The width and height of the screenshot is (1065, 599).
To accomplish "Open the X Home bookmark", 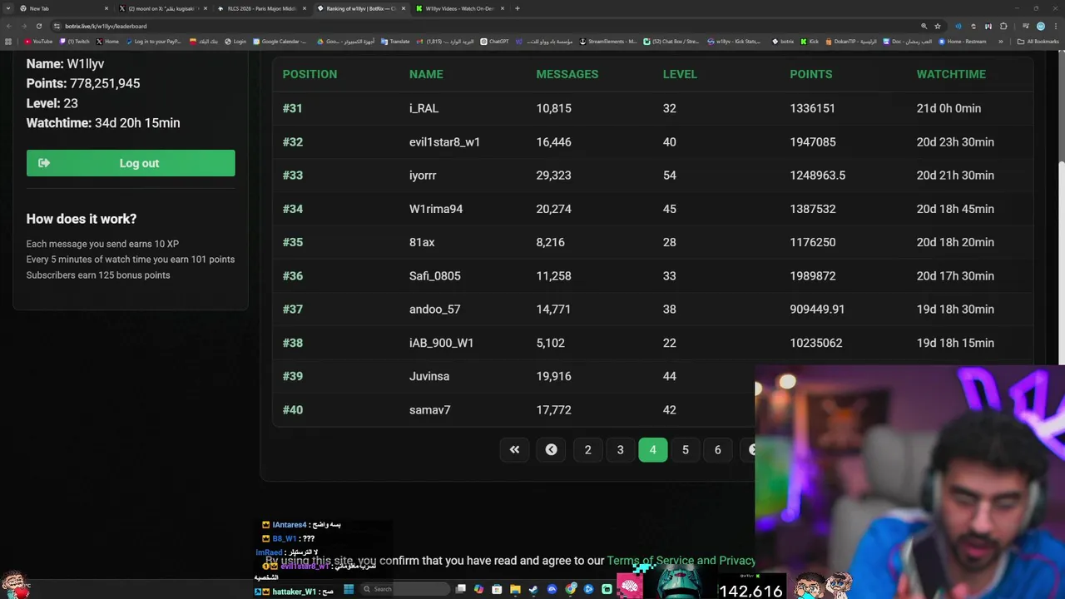I will [107, 41].
